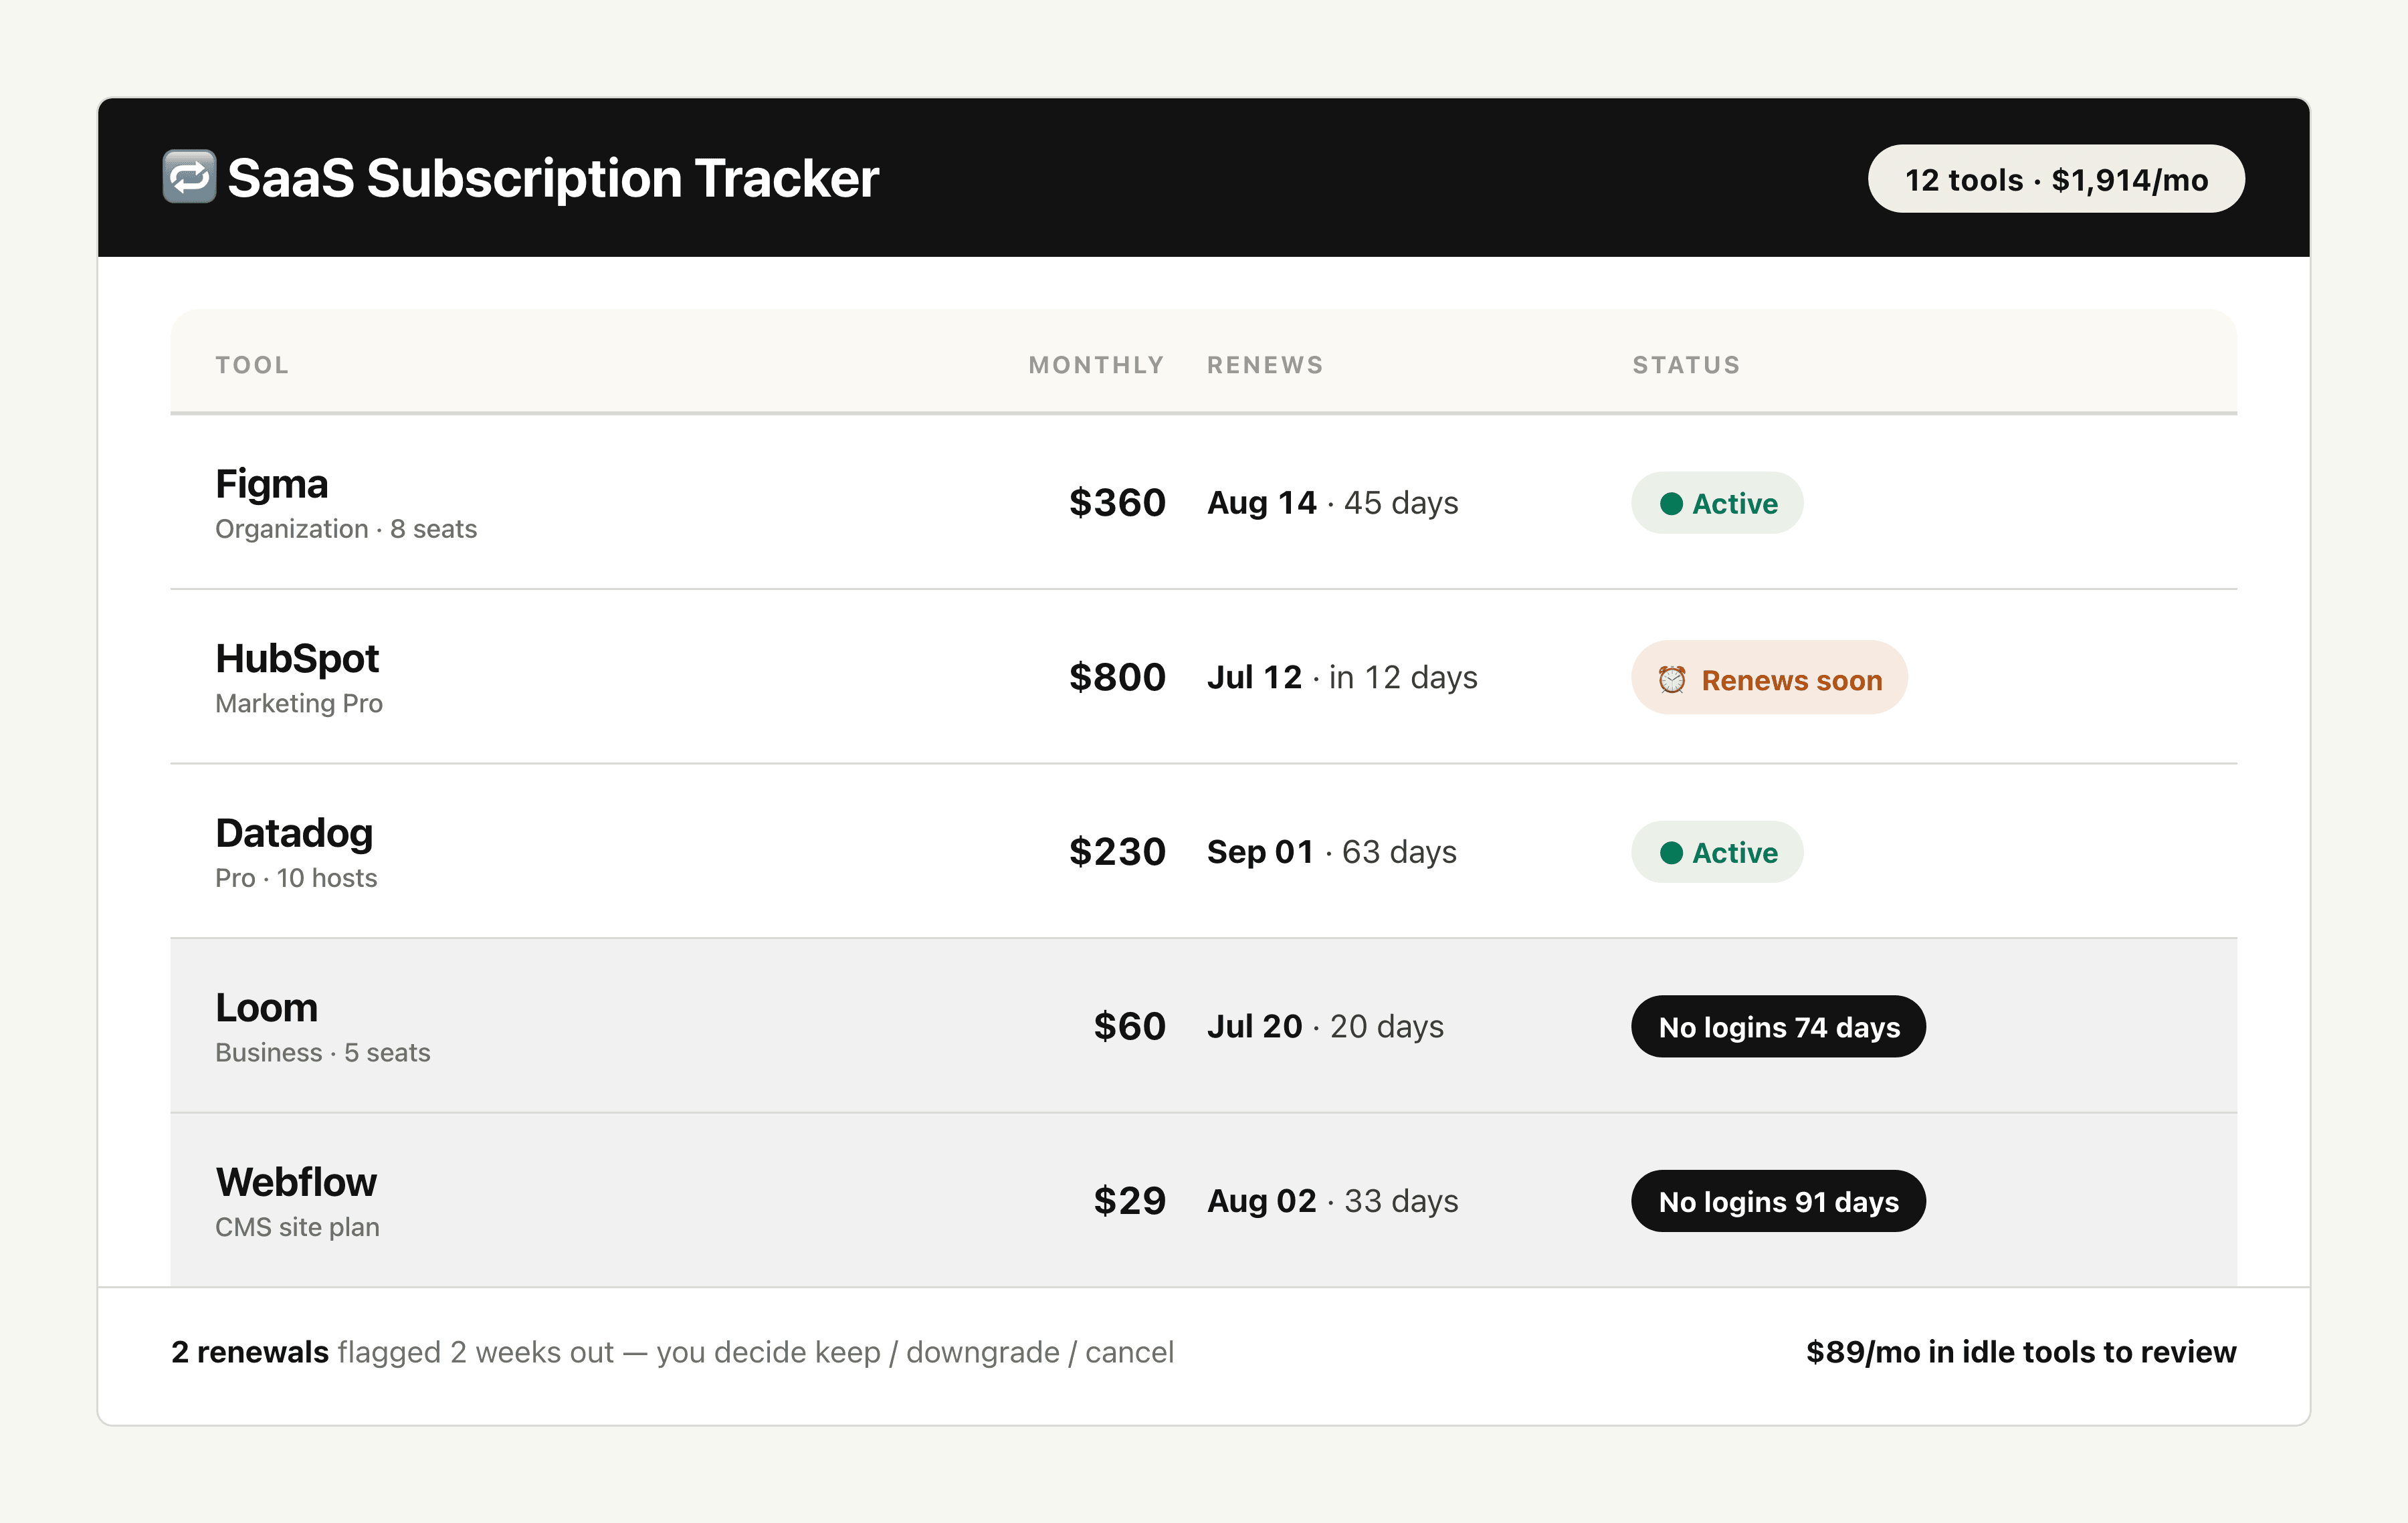Click the Organization · 8 seats plan text
Screen dimensions: 2408x1523
[346, 529]
